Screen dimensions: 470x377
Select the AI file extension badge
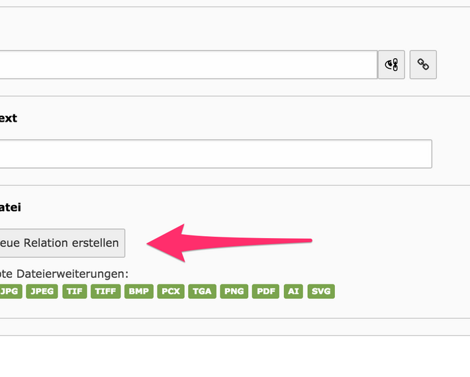coord(293,291)
